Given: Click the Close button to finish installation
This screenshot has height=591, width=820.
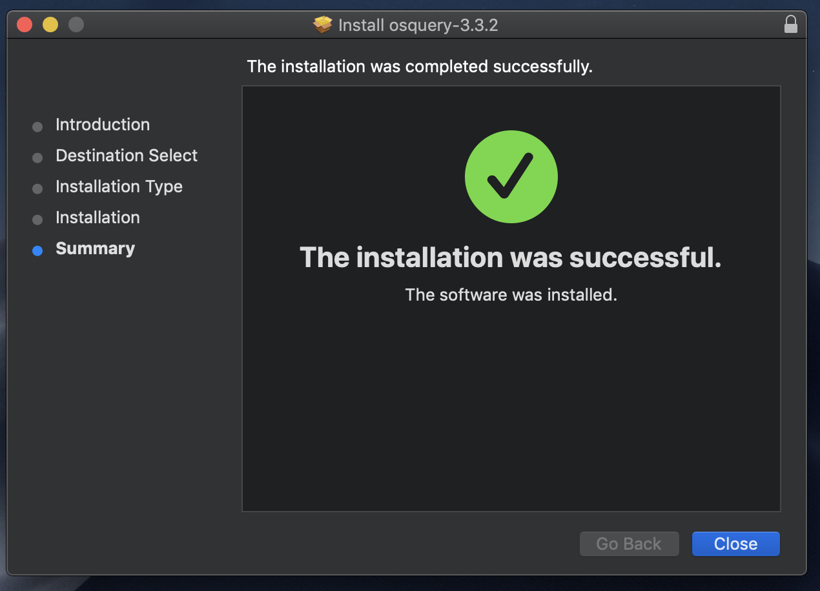Looking at the screenshot, I should pos(735,544).
